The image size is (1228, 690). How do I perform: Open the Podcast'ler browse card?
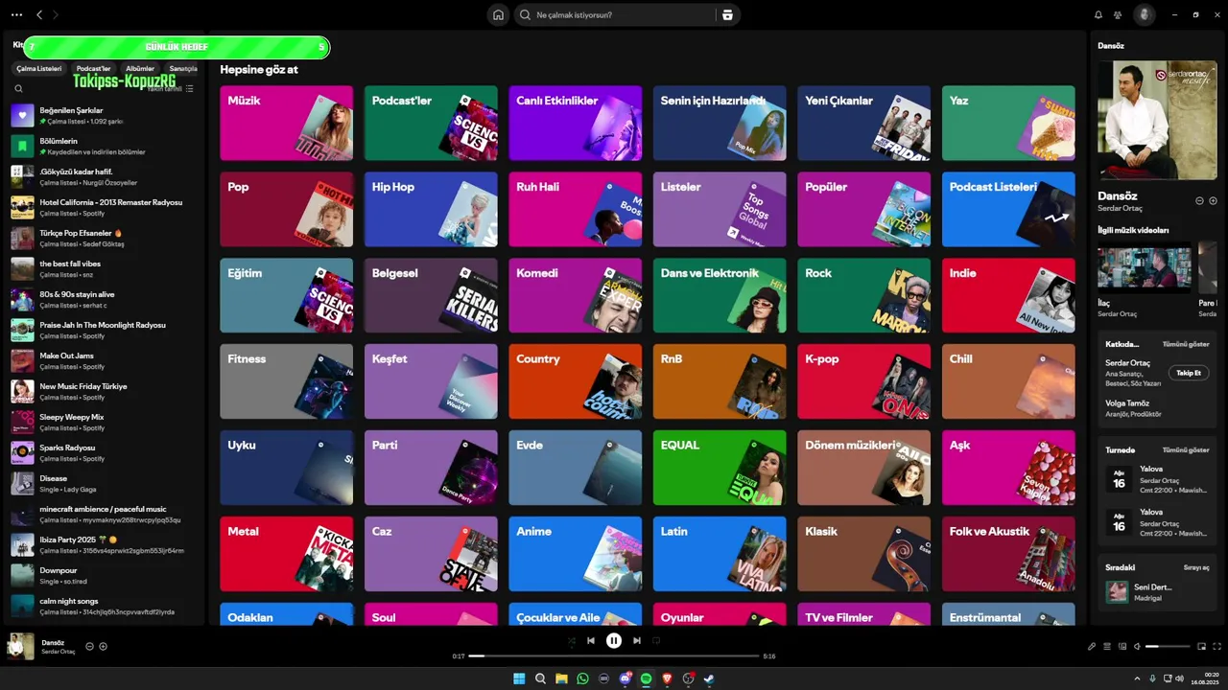[431, 123]
